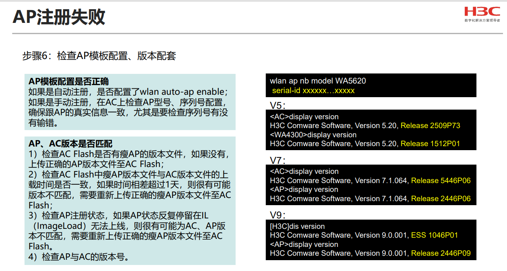Image resolution: width=507 pixels, height=271 pixels.
Task: Click "<AC>display version" in the V7 block
Action: coord(304,171)
